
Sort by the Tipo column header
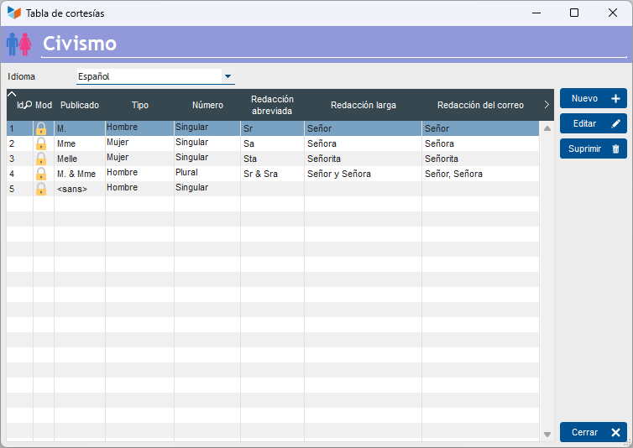[x=140, y=106]
